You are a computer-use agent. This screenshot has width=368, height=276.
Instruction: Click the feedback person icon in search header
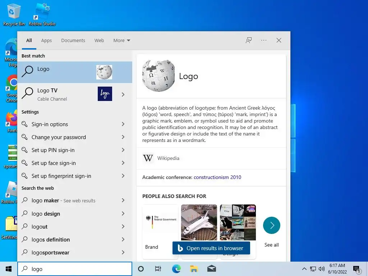[x=249, y=40]
